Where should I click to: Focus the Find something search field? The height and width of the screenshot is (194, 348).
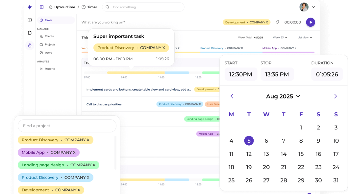(x=143, y=7)
